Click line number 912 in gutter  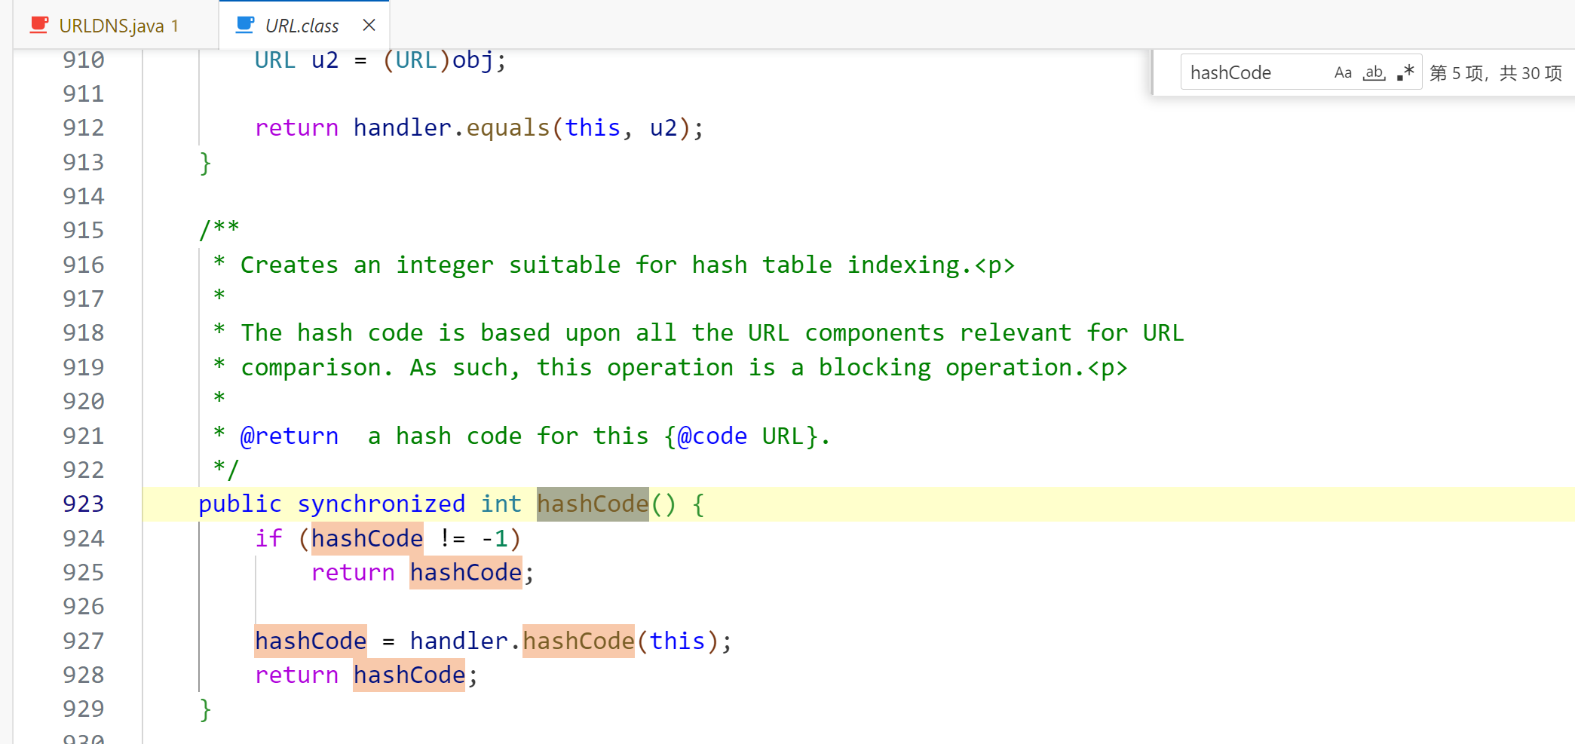pos(84,127)
